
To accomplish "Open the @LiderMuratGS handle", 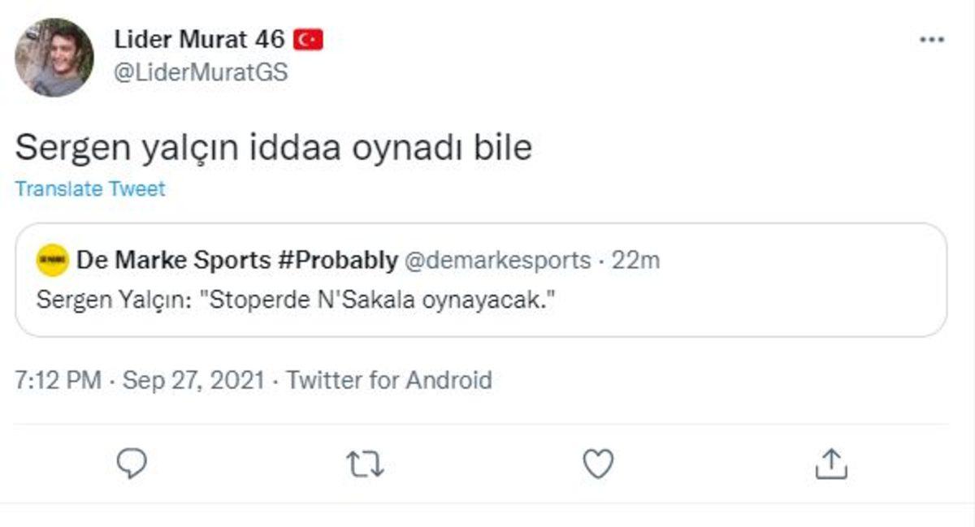I will click(201, 73).
